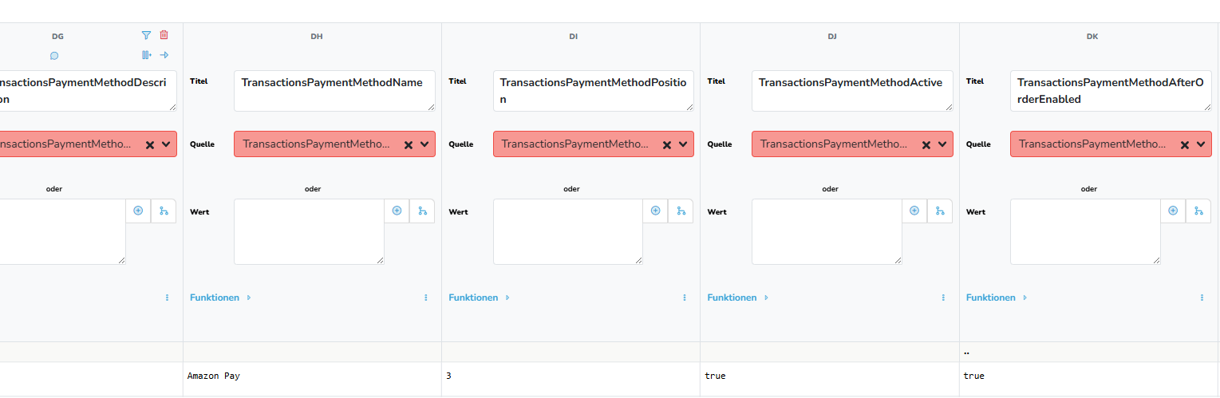Screen dimensions: 1220x398
Task: Click the empty Wert textarea in column DJ
Action: (x=827, y=231)
